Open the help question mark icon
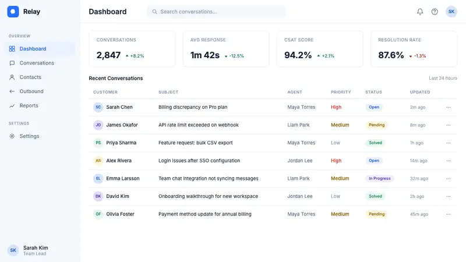This screenshot has height=262, width=466. (x=435, y=12)
